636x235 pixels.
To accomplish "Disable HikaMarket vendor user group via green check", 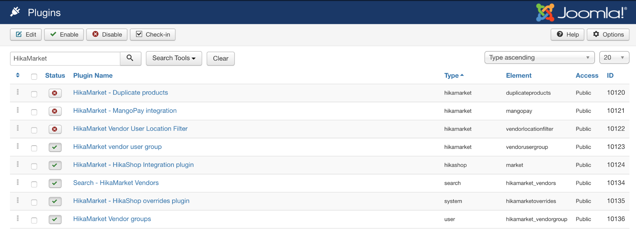I will pos(55,147).
